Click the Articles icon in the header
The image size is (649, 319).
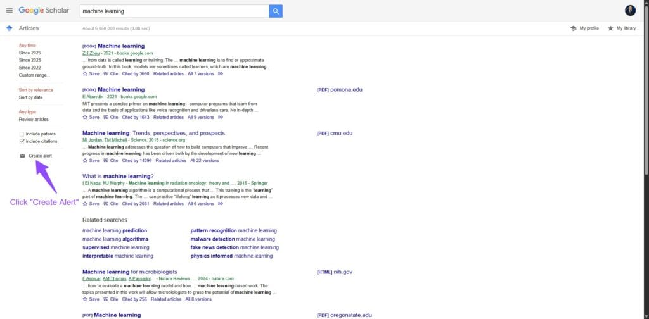pos(9,28)
